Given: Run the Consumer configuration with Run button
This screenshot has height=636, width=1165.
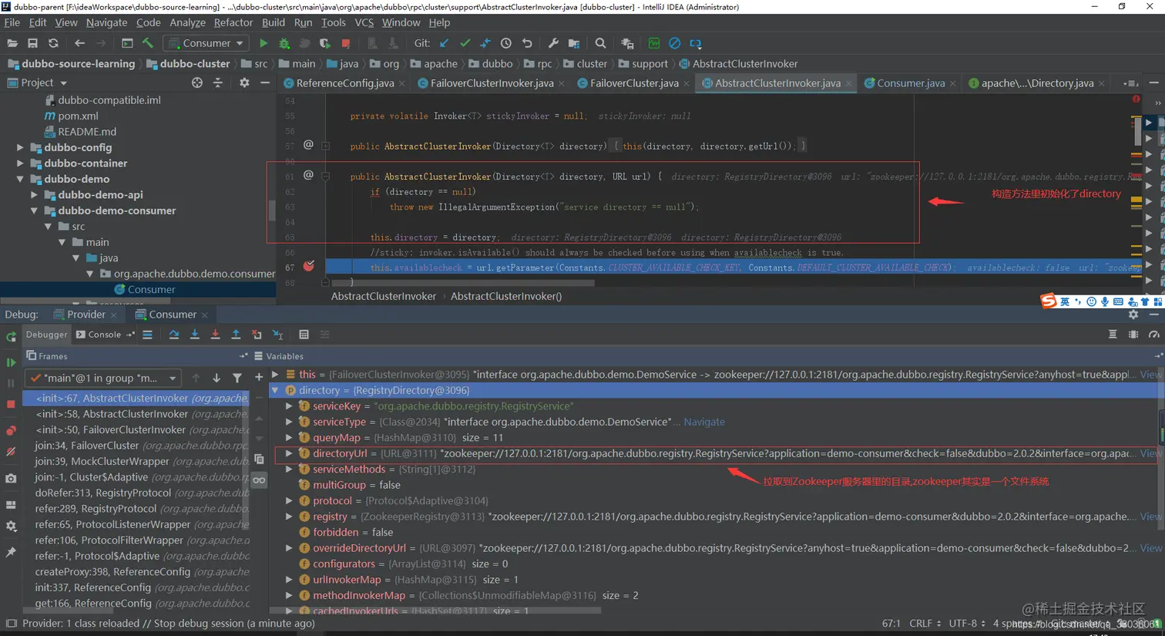Looking at the screenshot, I should click(x=264, y=44).
